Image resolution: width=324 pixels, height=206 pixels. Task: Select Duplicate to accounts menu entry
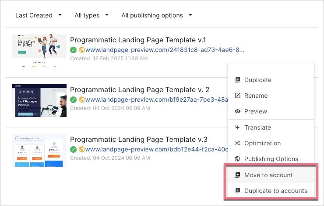[x=271, y=191]
